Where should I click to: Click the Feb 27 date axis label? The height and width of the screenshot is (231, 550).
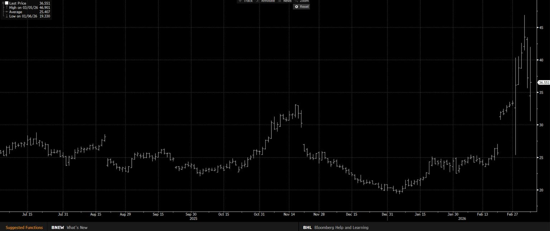tap(512, 215)
